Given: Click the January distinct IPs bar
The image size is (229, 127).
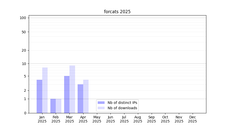Looking at the screenshot, I should [x=39, y=97].
